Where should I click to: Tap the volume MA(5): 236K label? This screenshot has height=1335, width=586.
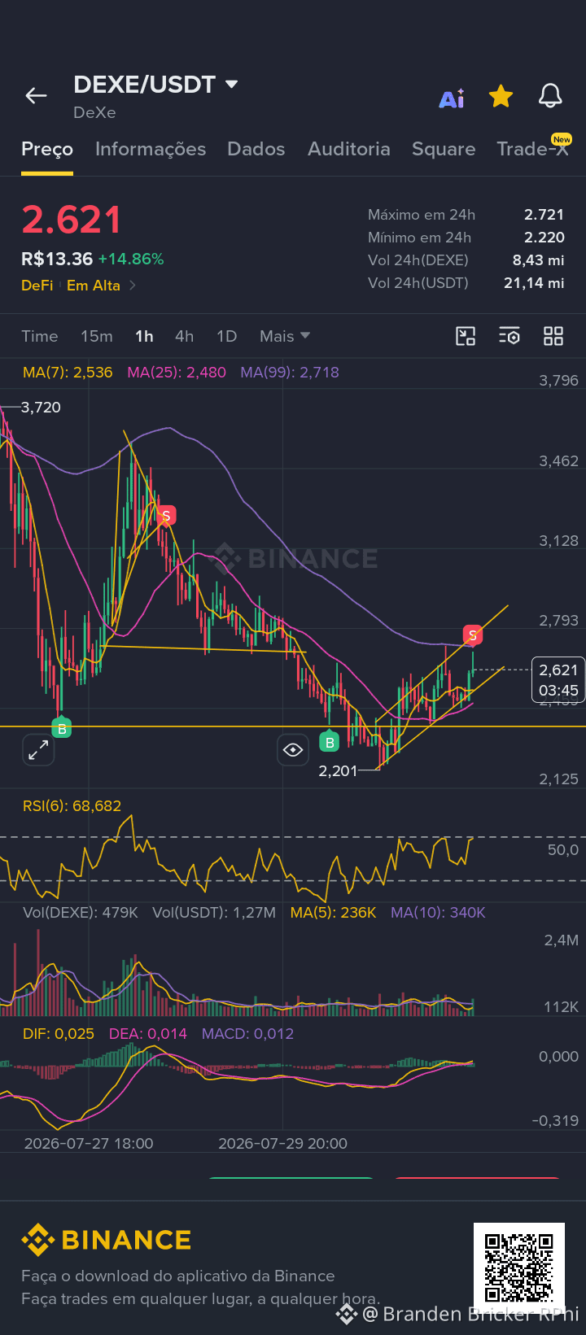[x=334, y=913]
